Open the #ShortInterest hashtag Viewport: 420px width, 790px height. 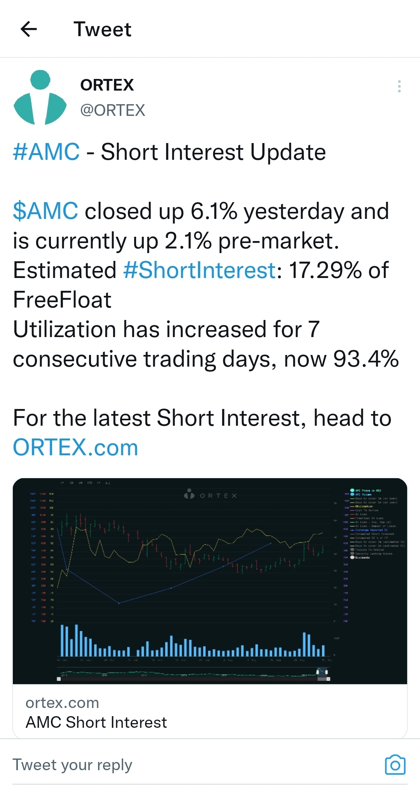pos(199,270)
